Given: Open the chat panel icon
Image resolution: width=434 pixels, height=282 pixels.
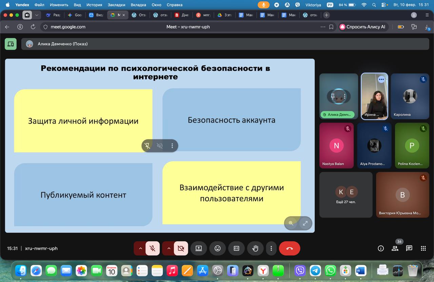Looking at the screenshot, I should tap(409, 248).
